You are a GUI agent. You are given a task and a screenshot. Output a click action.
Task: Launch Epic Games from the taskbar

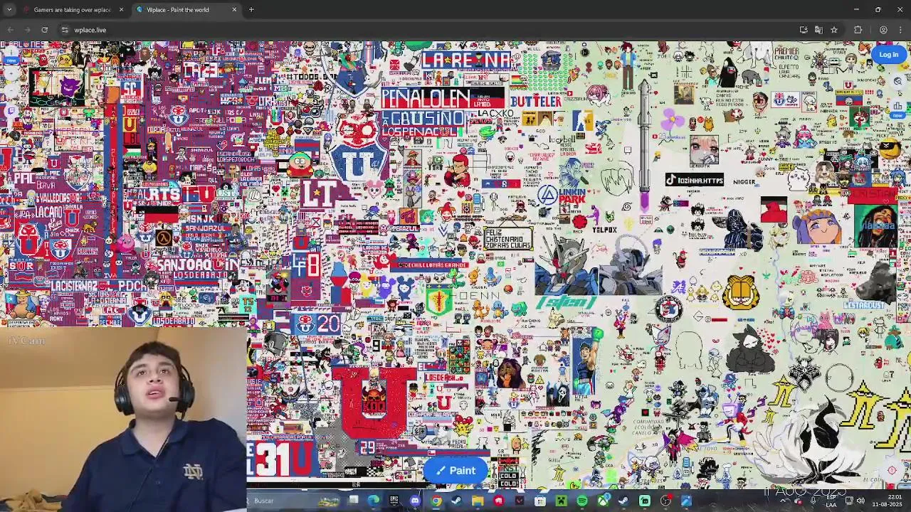[x=394, y=501]
